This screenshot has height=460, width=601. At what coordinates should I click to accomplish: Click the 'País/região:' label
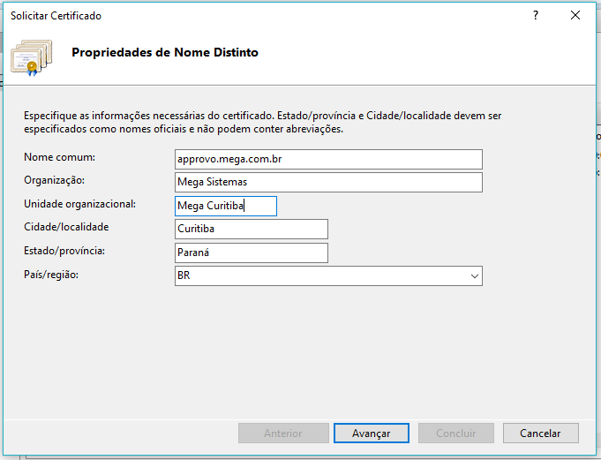click(x=51, y=275)
